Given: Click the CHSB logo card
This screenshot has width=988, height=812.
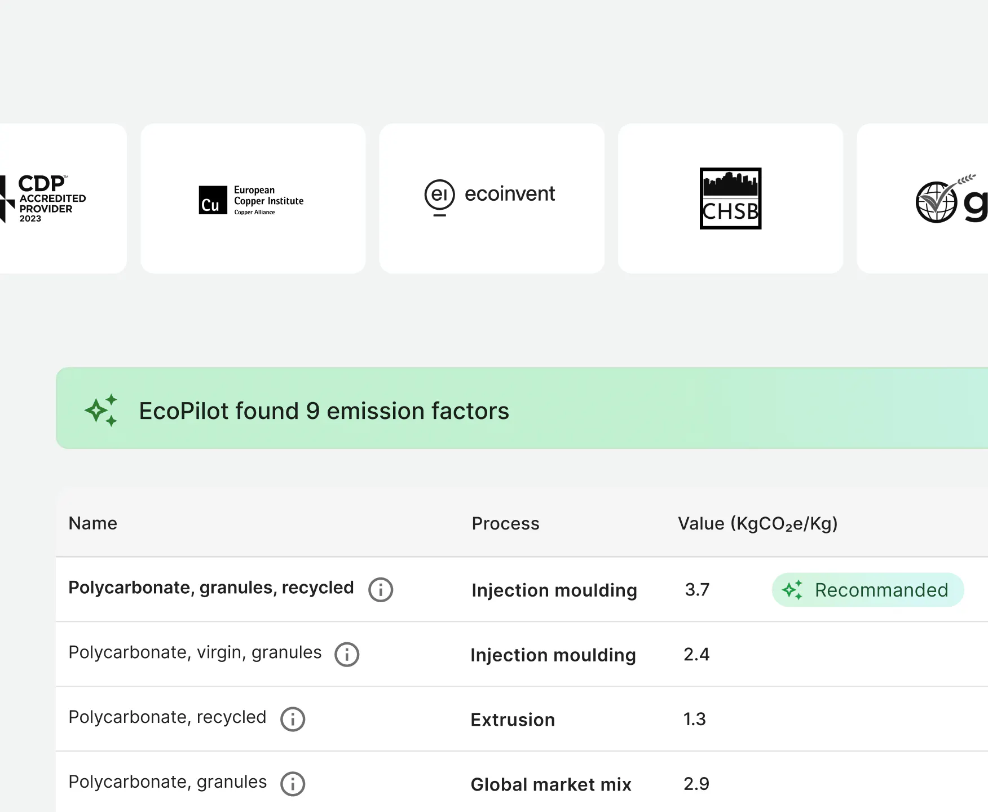Looking at the screenshot, I should click(730, 198).
